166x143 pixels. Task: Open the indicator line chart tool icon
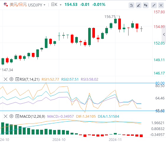[132, 5]
